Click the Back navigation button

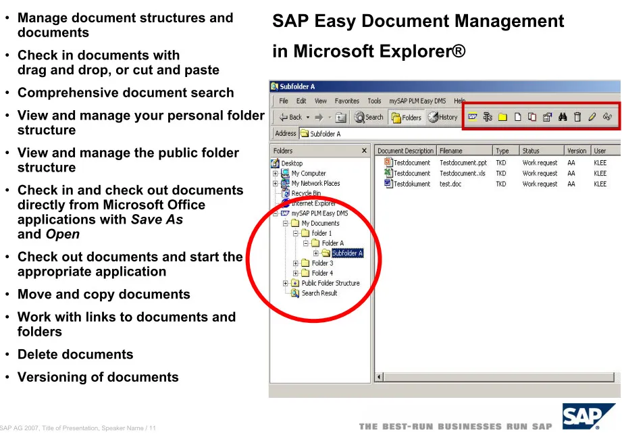pyautogui.click(x=292, y=117)
